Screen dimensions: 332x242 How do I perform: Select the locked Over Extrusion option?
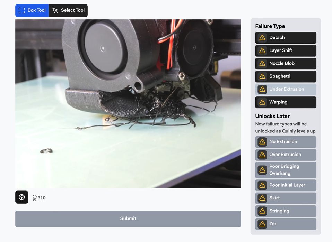click(286, 155)
